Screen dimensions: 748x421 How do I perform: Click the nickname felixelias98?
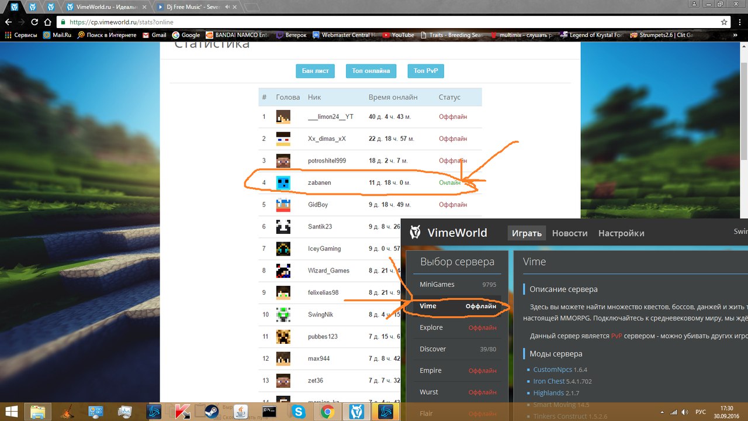pos(323,292)
